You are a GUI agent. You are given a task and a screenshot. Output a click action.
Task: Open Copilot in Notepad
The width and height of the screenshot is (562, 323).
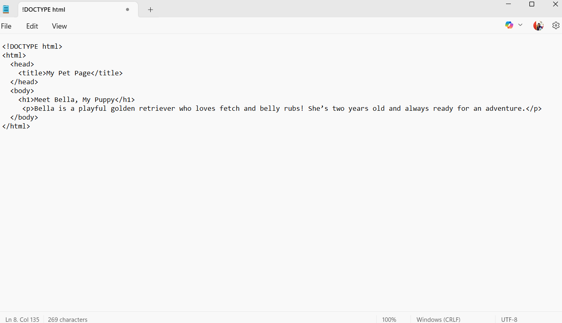(x=509, y=25)
